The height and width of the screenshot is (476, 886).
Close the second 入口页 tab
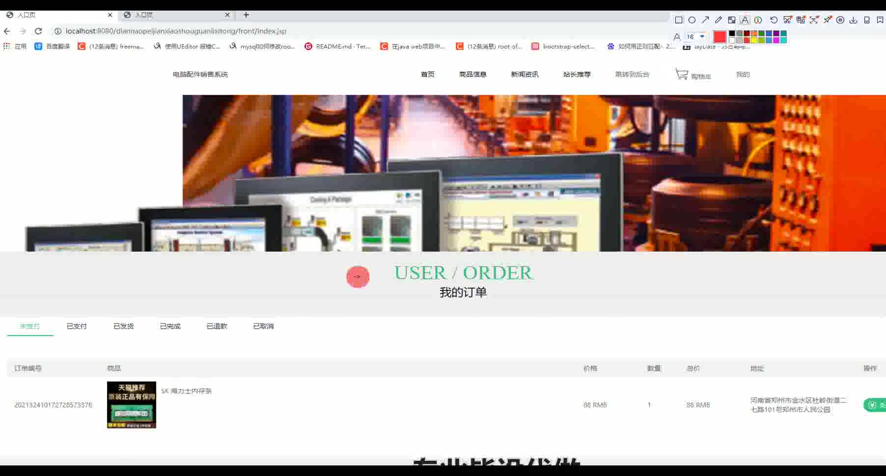tap(227, 15)
